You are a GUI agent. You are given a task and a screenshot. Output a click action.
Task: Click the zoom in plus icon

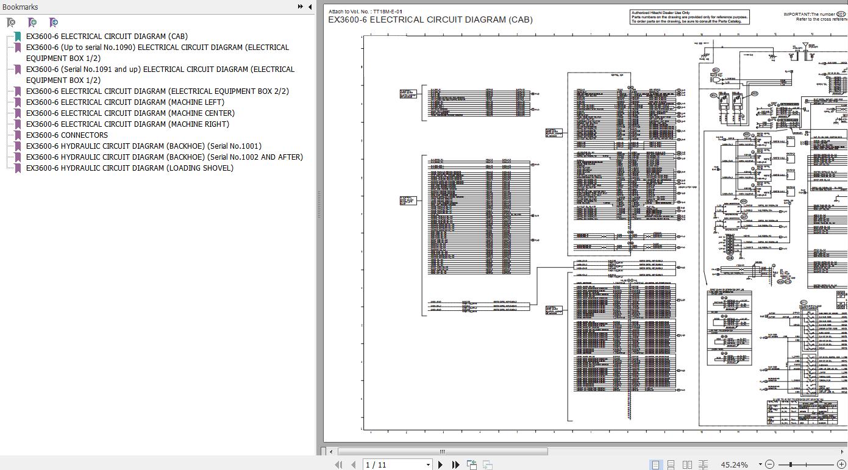tap(841, 465)
